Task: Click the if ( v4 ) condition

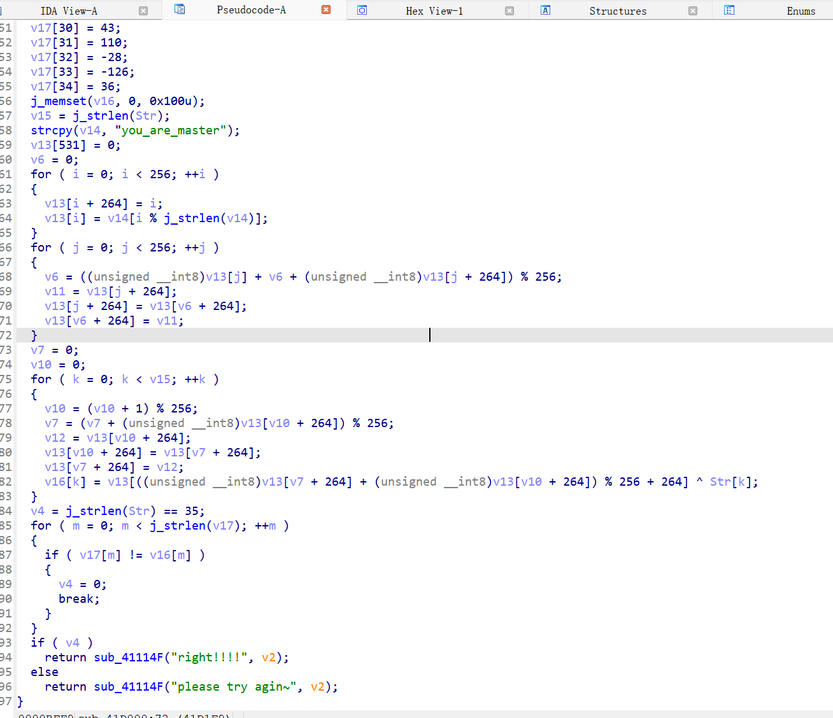Action: (x=62, y=643)
